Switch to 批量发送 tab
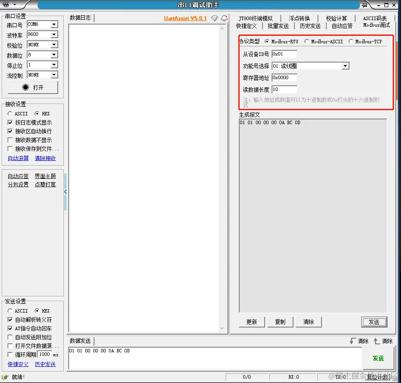 click(x=278, y=26)
